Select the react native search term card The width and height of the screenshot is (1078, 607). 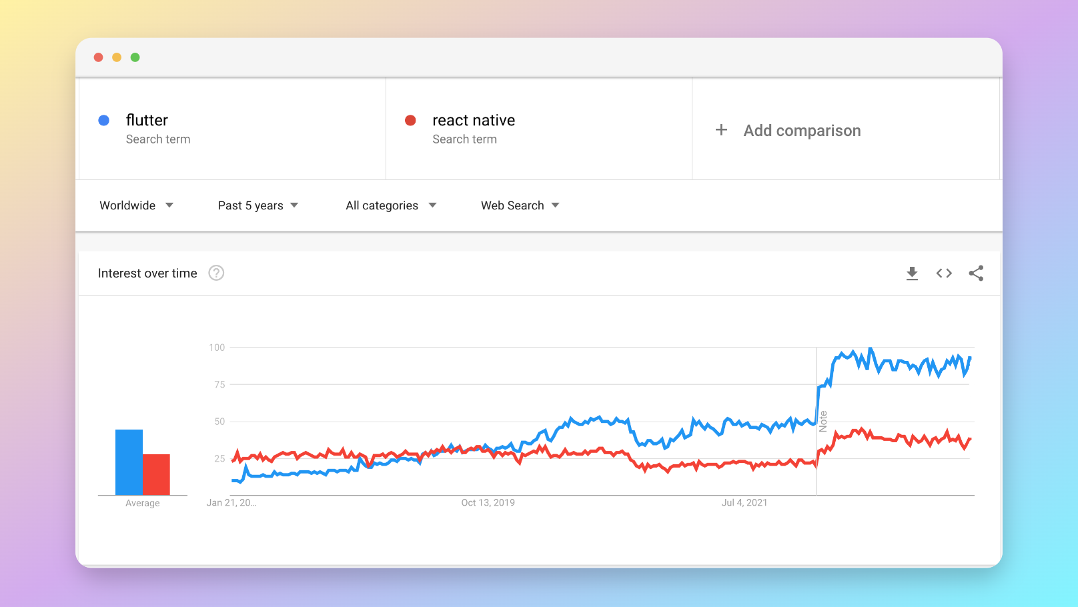539,128
